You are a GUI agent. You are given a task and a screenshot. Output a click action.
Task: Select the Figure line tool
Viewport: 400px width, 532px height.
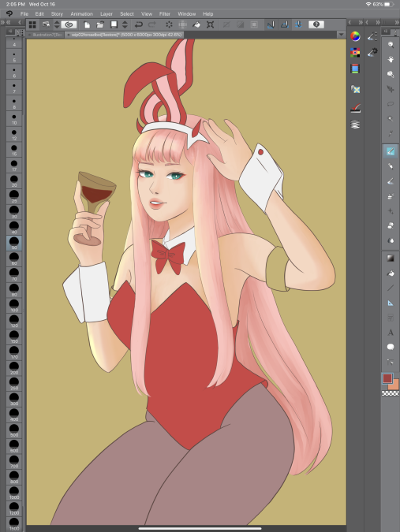click(391, 288)
